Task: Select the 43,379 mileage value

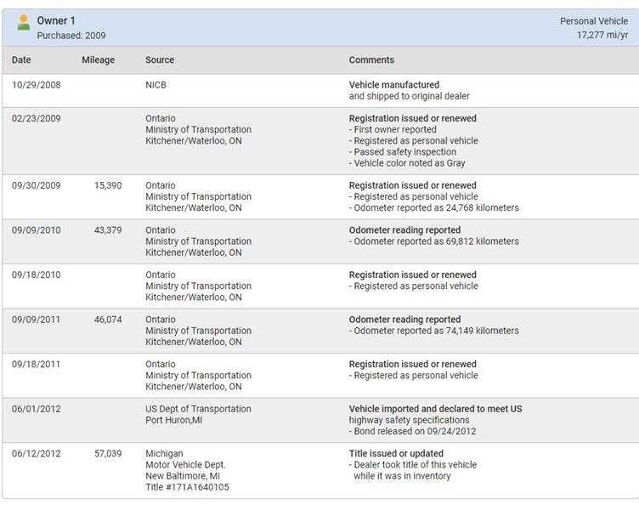Action: 108,230
